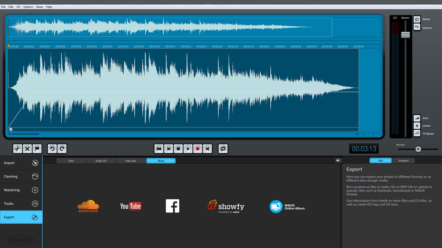Select the Share tab
Viewport: 442px width, 248px height.
pyautogui.click(x=161, y=161)
